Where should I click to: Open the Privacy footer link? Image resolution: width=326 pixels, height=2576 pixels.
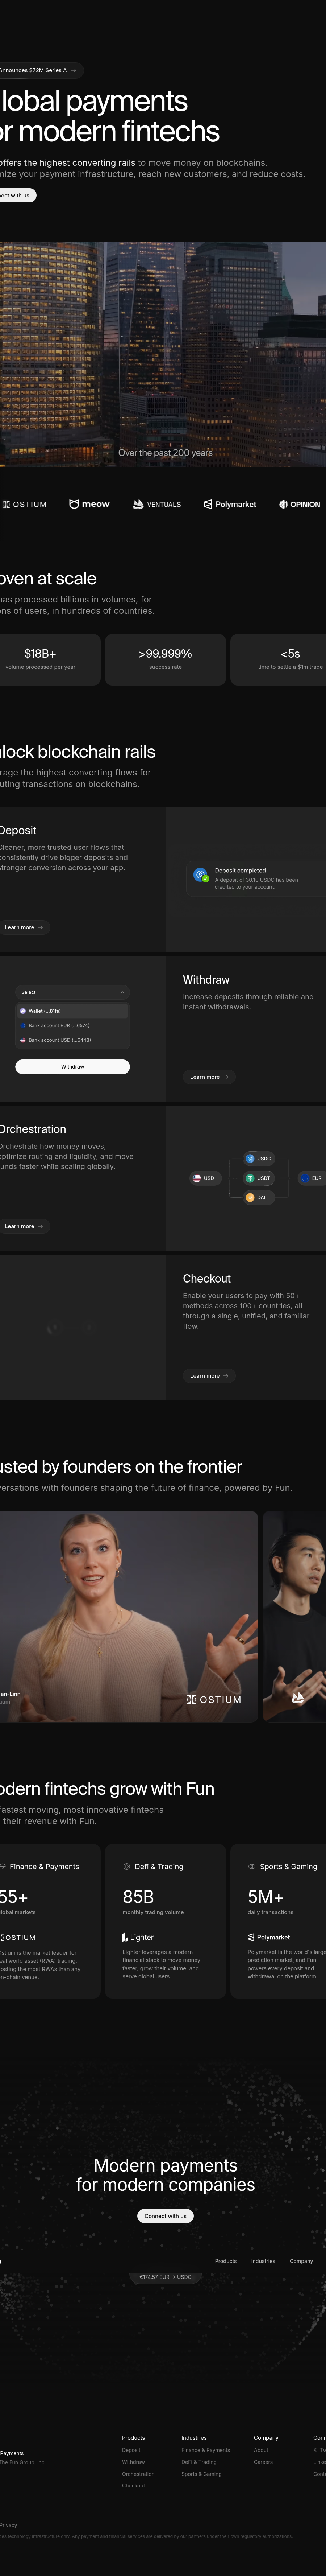(8, 2525)
